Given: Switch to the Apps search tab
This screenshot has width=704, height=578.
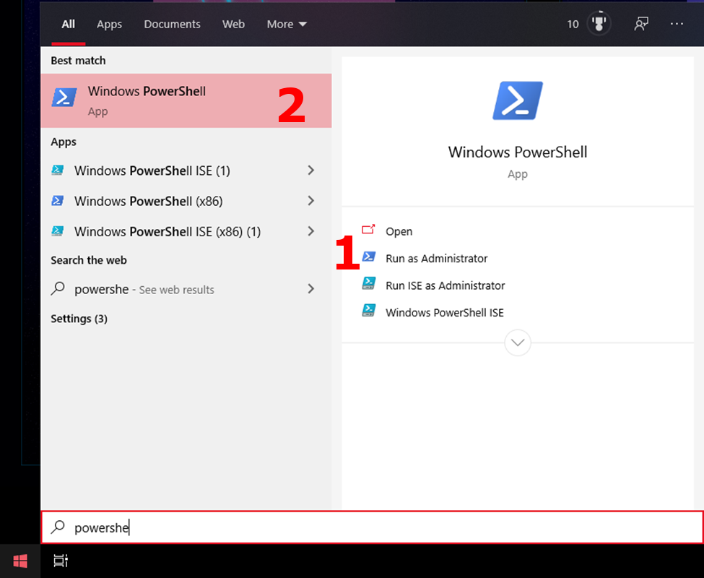Looking at the screenshot, I should pyautogui.click(x=109, y=24).
